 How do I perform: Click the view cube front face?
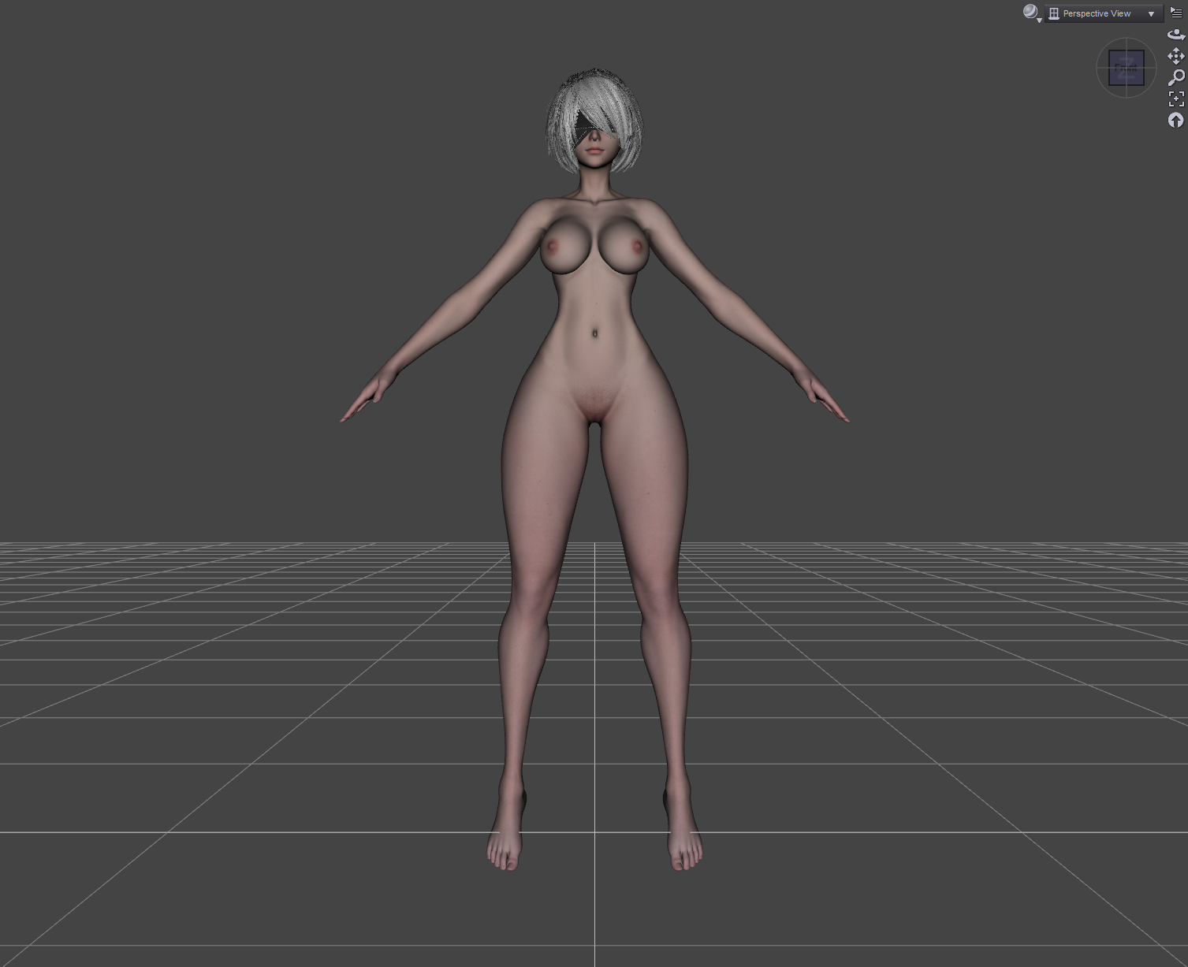1127,68
